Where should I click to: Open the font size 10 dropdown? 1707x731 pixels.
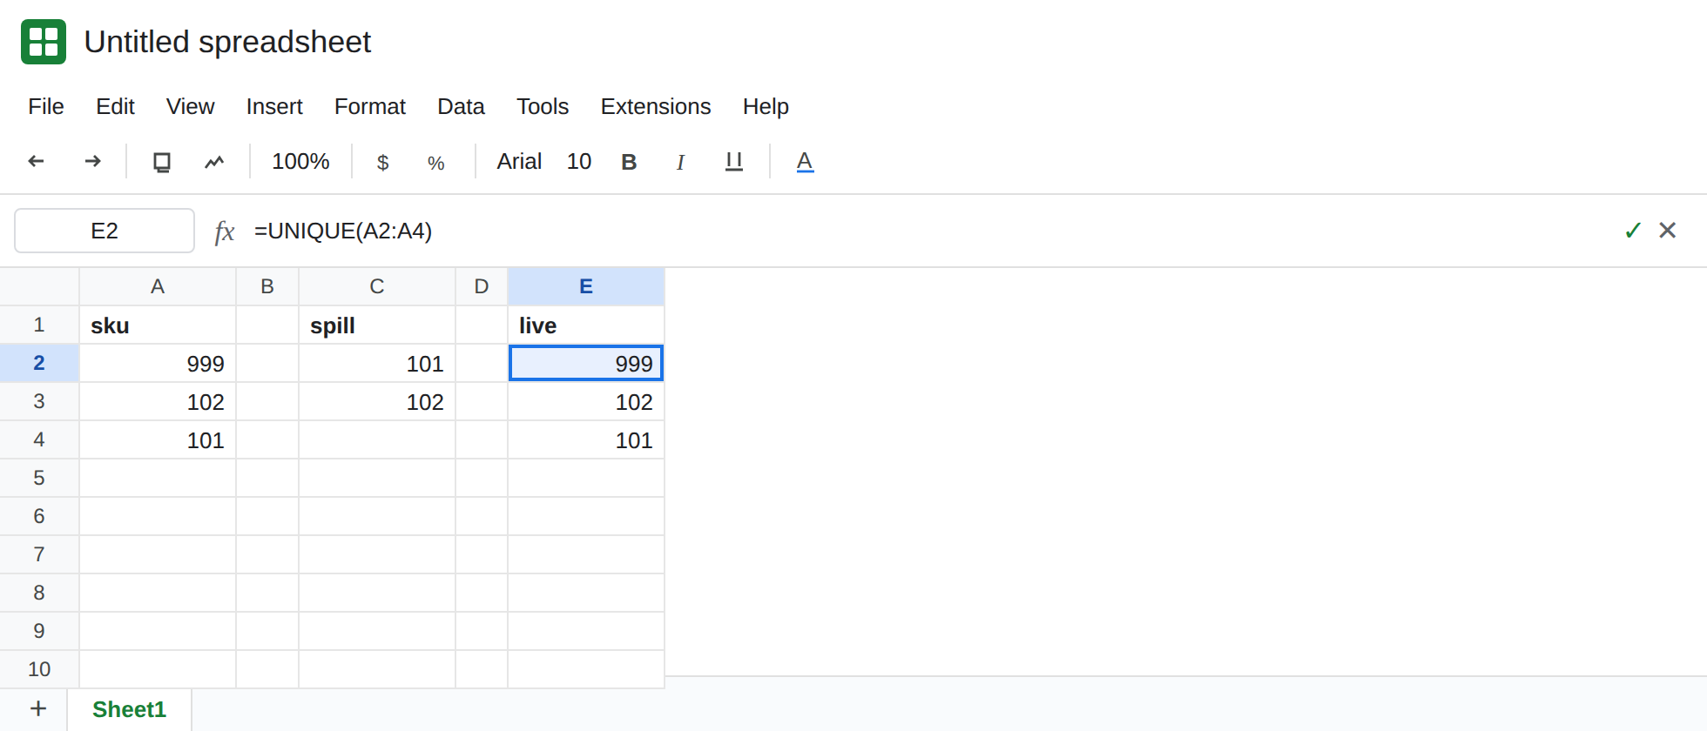tap(579, 162)
